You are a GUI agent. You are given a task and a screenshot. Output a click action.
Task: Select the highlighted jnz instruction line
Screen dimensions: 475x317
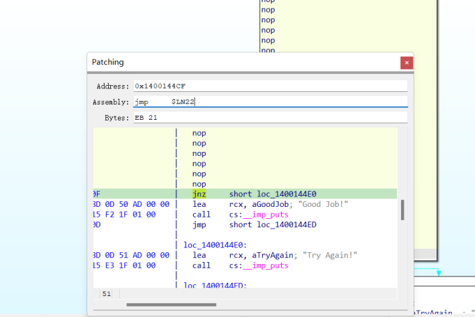(x=245, y=194)
